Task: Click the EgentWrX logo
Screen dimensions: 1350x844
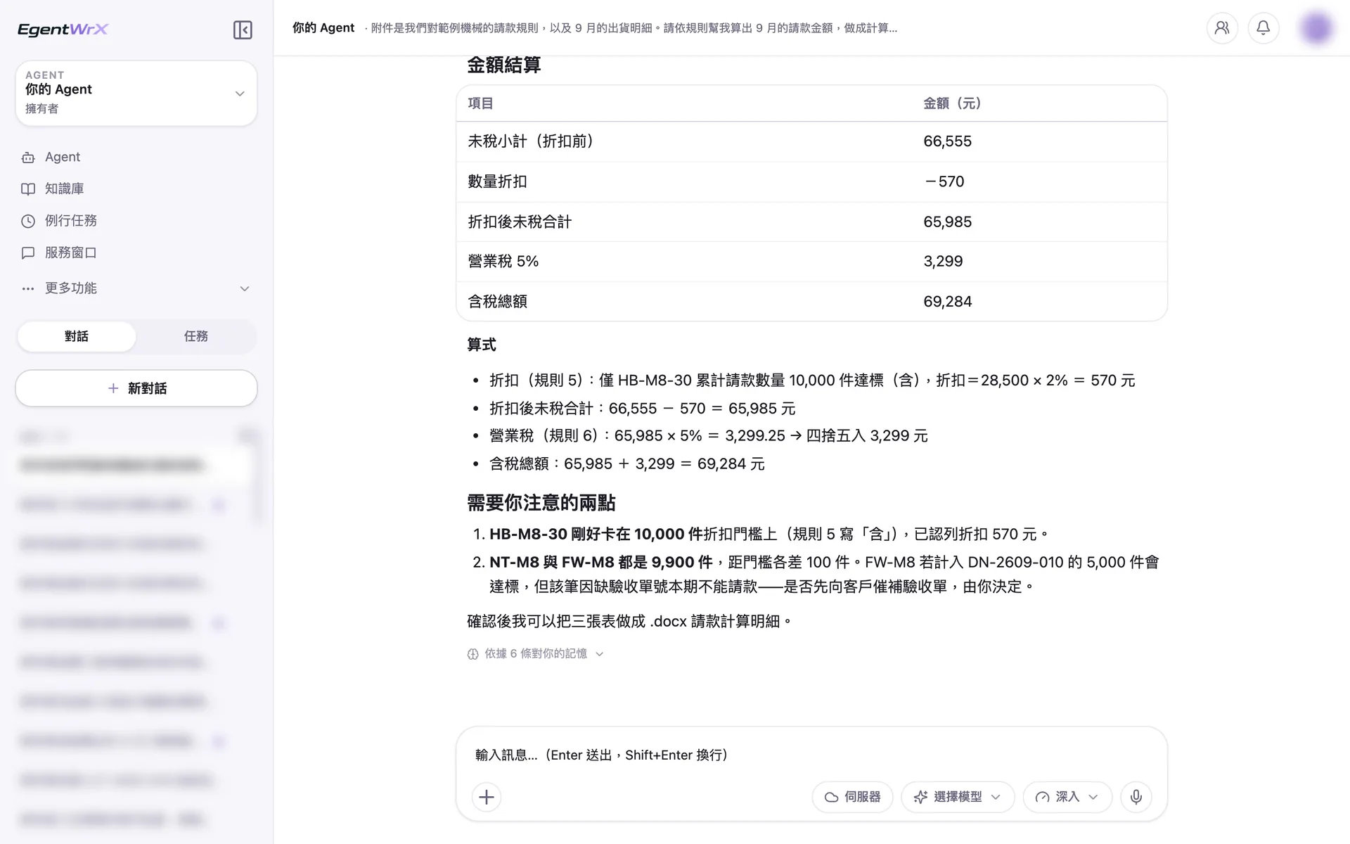Action: click(x=63, y=29)
